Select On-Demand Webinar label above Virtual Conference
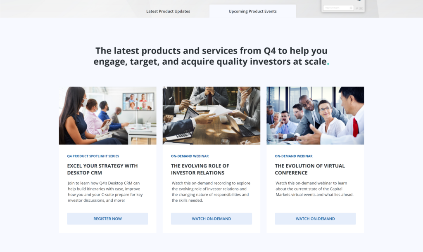The width and height of the screenshot is (423, 252). [x=294, y=156]
